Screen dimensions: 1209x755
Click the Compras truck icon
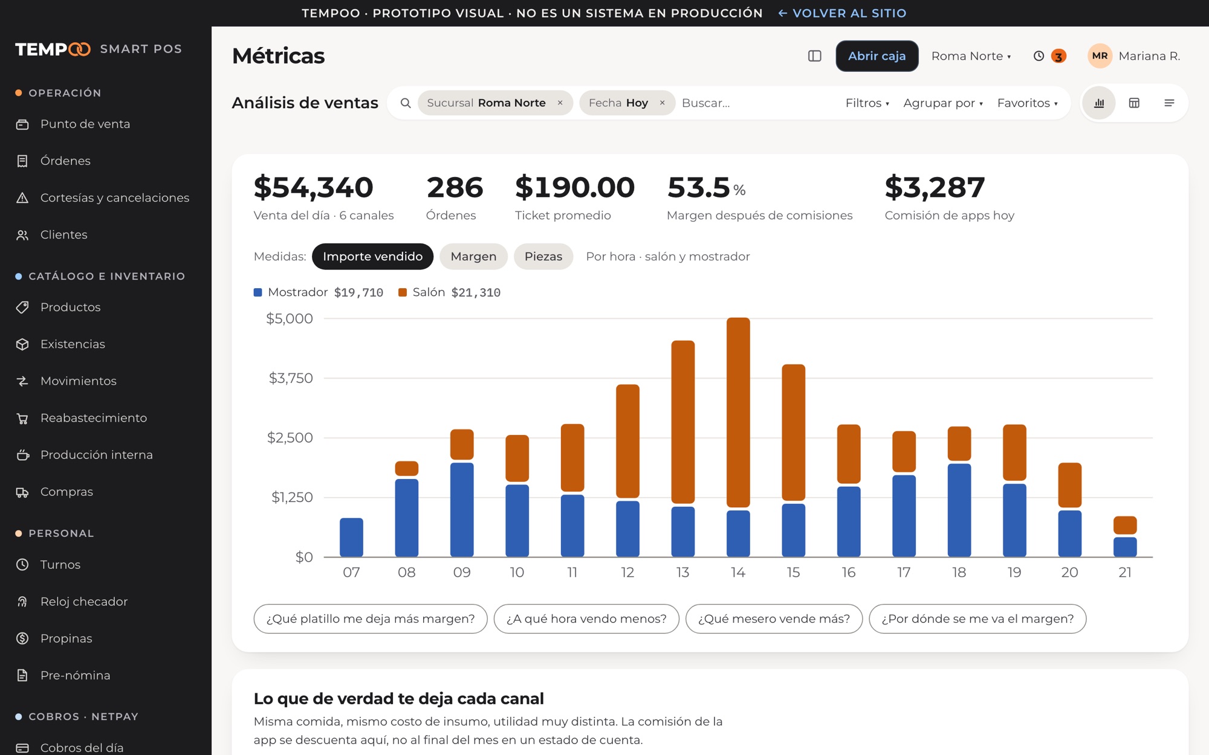22,492
